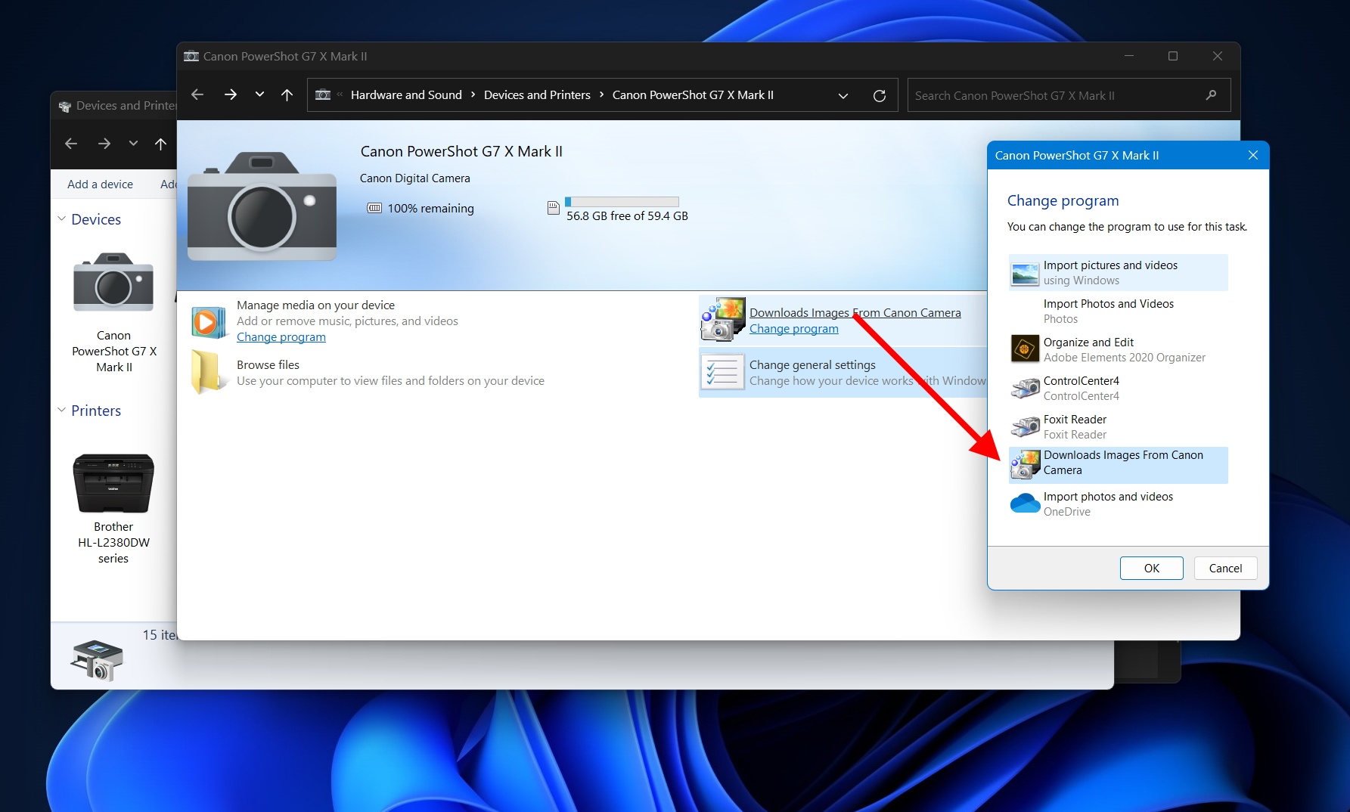Click the search magnifier icon
1350x812 pixels.
[1211, 95]
